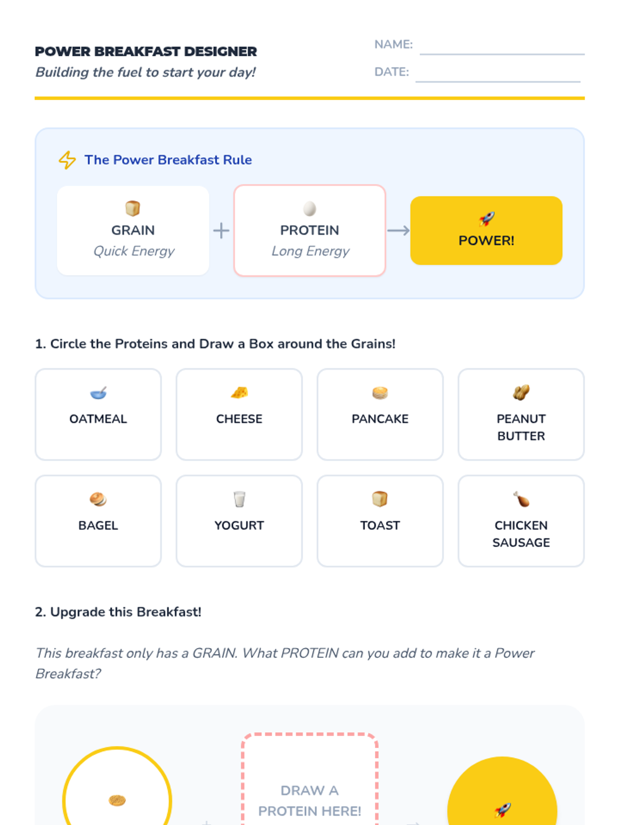The height and width of the screenshot is (825, 619).
Task: Click the PROTEIN Long Energy card
Action: 309,230
